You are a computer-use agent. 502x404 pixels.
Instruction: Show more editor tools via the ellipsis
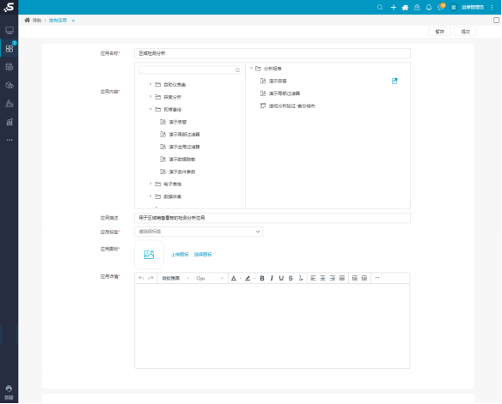click(376, 278)
